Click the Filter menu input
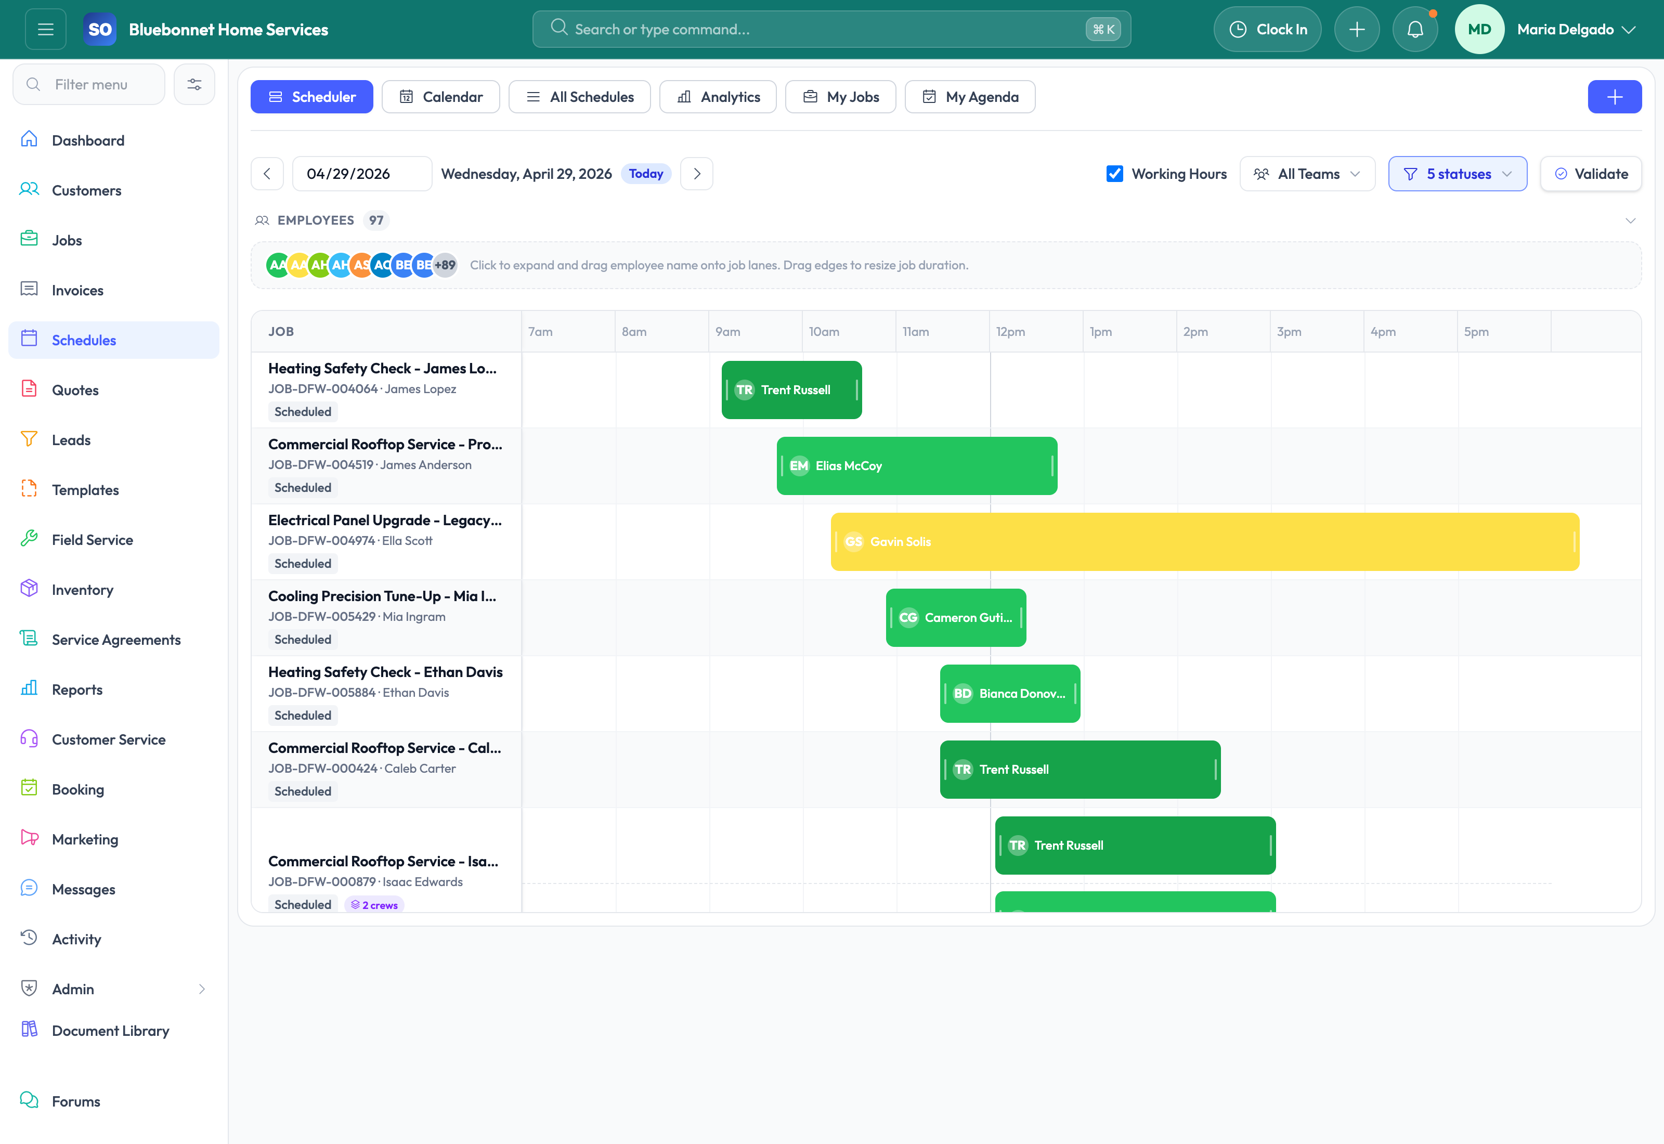1664x1144 pixels. [x=89, y=85]
